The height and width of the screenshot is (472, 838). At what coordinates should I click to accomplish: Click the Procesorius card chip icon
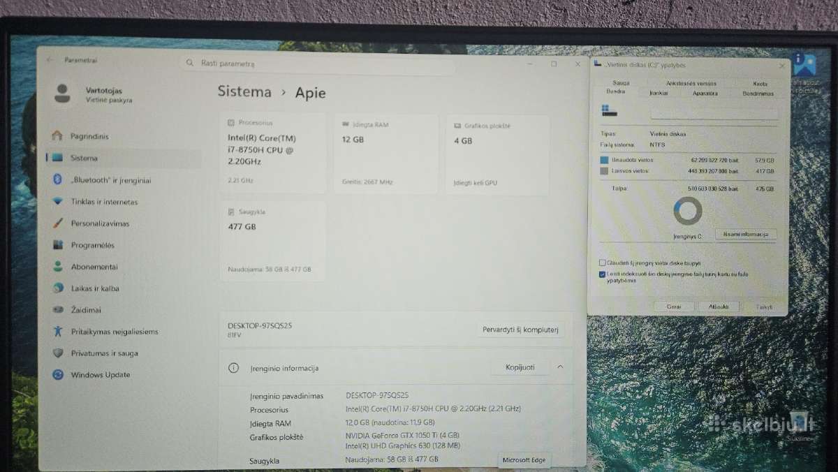pos(232,122)
